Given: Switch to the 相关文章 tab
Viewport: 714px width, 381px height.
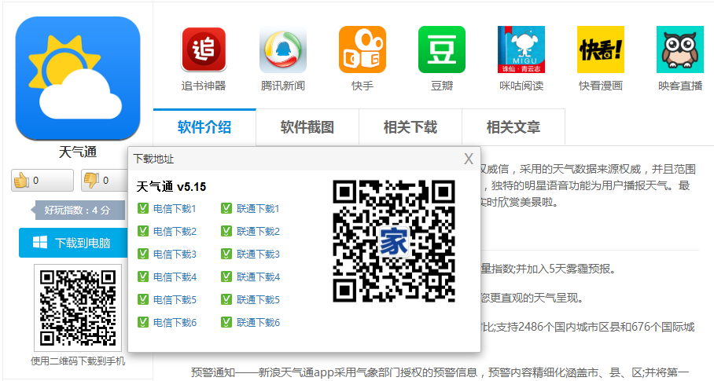Looking at the screenshot, I should pyautogui.click(x=513, y=126).
